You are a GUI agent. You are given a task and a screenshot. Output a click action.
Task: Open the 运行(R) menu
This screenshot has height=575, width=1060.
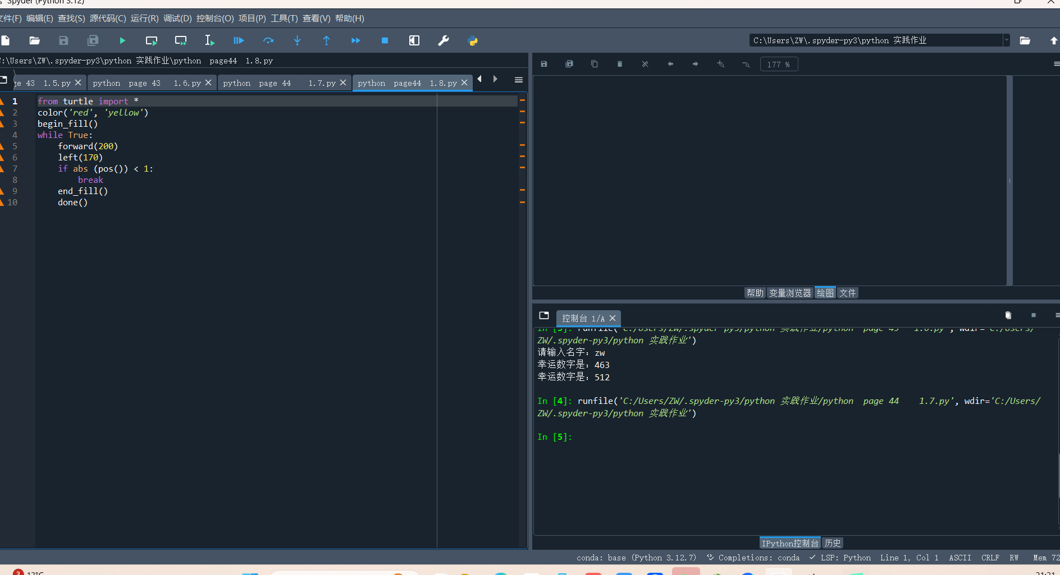(145, 19)
